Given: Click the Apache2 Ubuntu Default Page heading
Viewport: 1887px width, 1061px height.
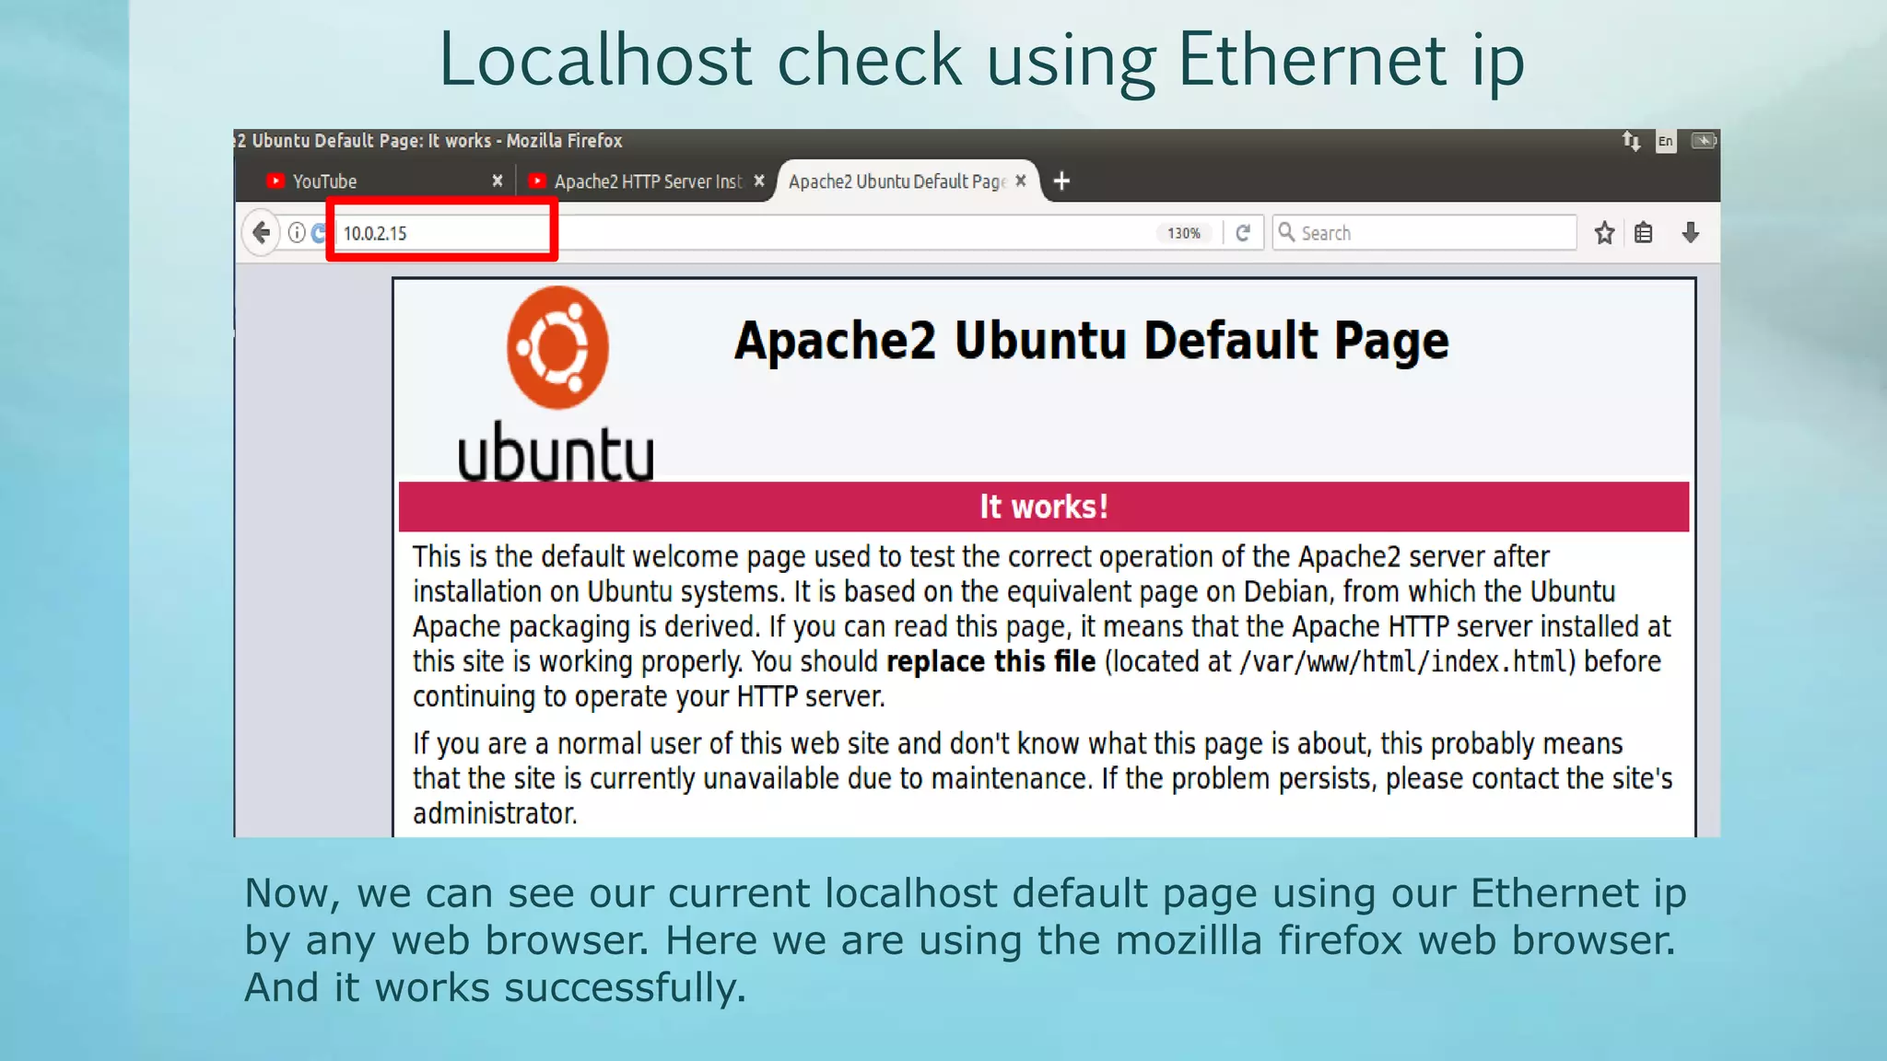Looking at the screenshot, I should click(1091, 341).
